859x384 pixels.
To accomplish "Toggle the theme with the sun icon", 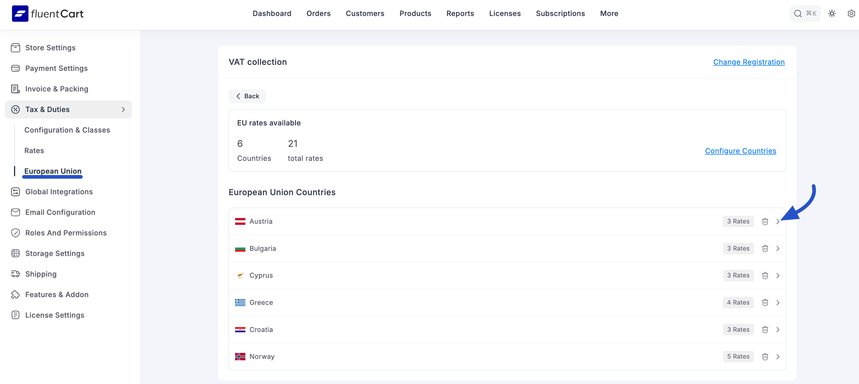I will pos(832,13).
